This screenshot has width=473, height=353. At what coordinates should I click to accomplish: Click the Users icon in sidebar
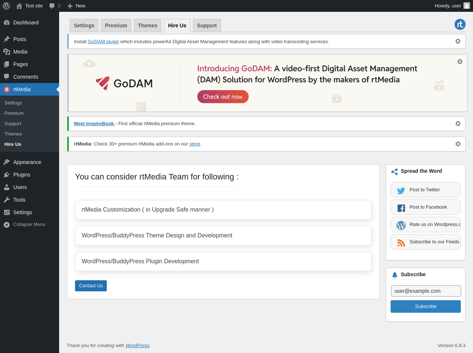pos(7,187)
